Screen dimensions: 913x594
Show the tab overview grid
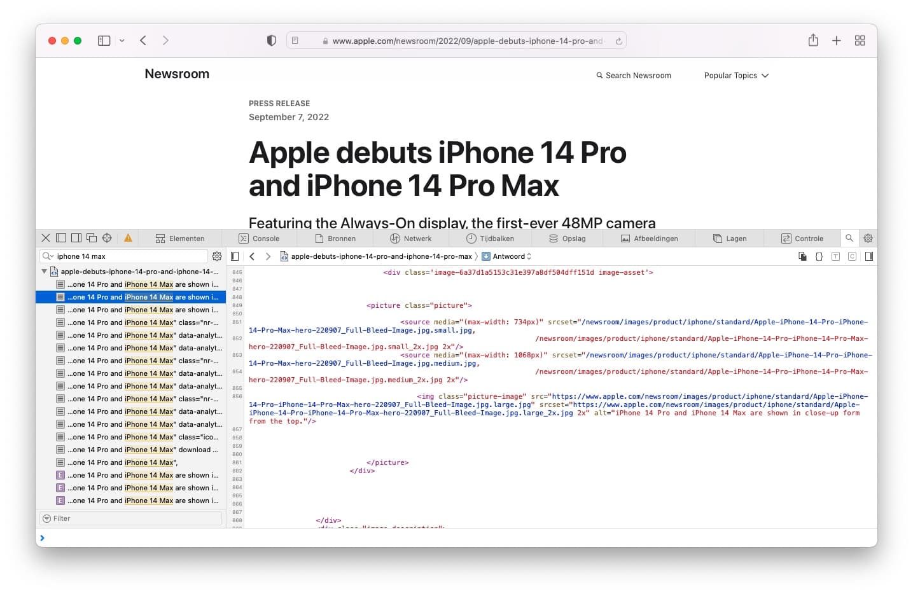[x=860, y=41]
